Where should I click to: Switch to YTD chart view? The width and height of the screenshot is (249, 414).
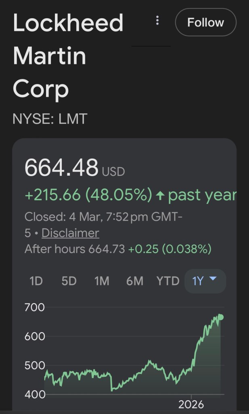point(168,281)
